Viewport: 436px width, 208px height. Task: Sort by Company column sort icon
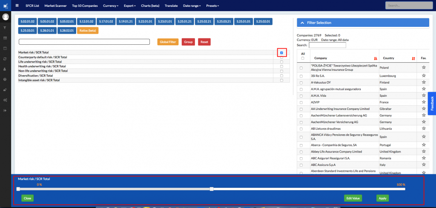click(375, 58)
